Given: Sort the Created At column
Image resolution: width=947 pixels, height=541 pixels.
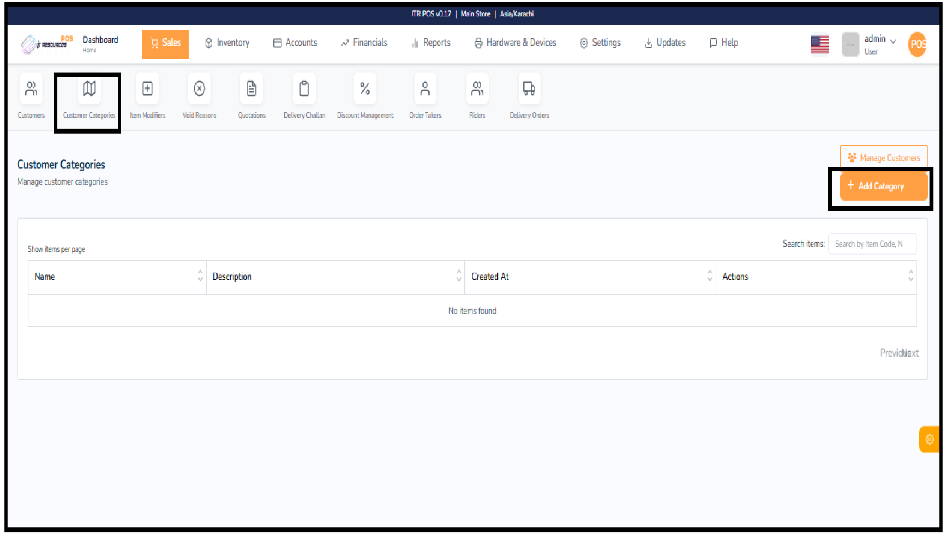Looking at the screenshot, I should [709, 277].
